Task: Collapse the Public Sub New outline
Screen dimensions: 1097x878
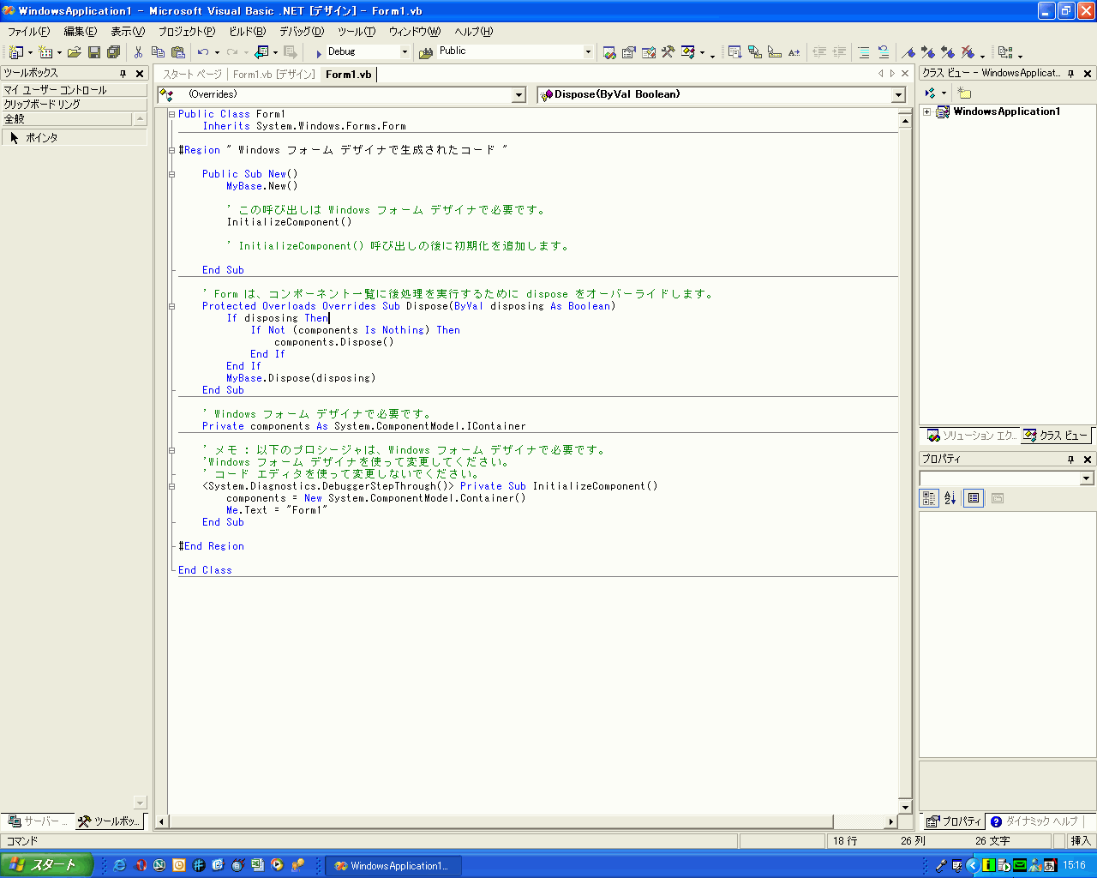Action: 172,174
